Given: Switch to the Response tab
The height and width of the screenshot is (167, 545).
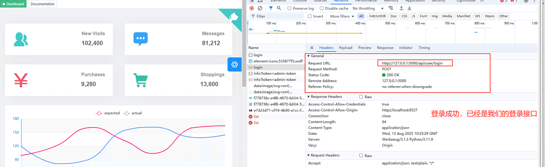Looking at the screenshot, I should 385,48.
